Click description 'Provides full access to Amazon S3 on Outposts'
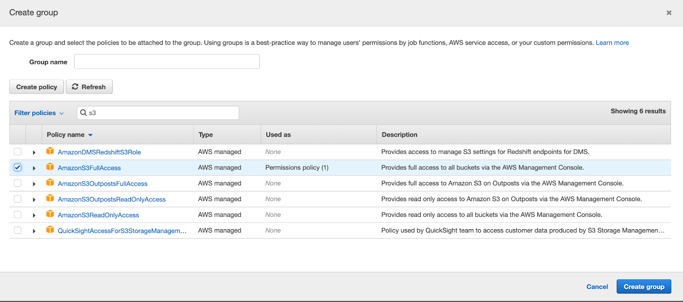The height and width of the screenshot is (302, 683). (x=502, y=183)
